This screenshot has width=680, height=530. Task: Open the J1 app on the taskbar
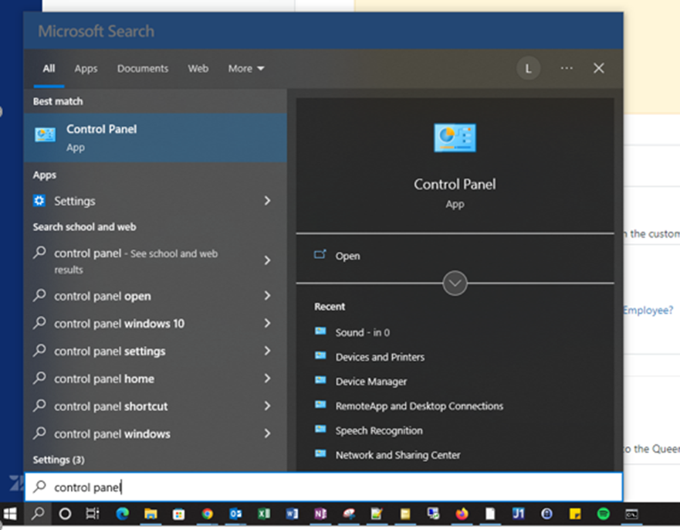click(518, 514)
